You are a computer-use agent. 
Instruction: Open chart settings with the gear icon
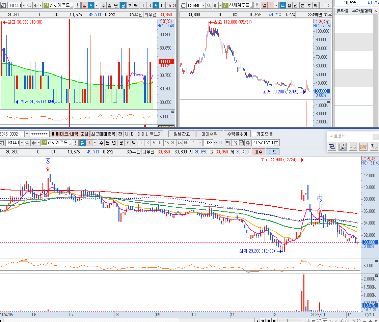point(247,143)
